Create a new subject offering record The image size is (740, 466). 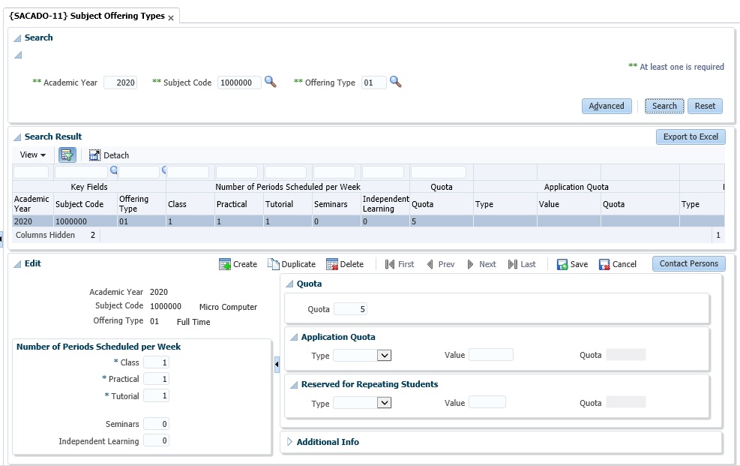[x=238, y=264]
